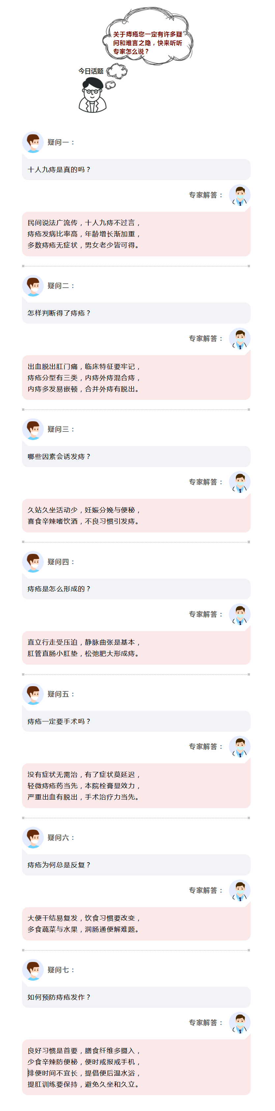This screenshot has width=275, height=1111.
Task: Click the 疑问六： heading label
Action: (x=61, y=838)
